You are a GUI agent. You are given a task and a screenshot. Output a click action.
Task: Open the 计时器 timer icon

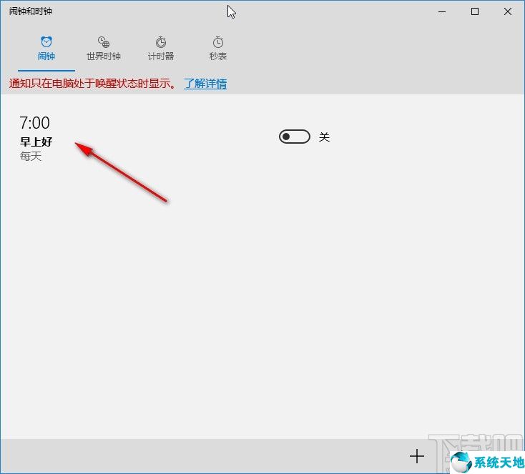click(161, 42)
